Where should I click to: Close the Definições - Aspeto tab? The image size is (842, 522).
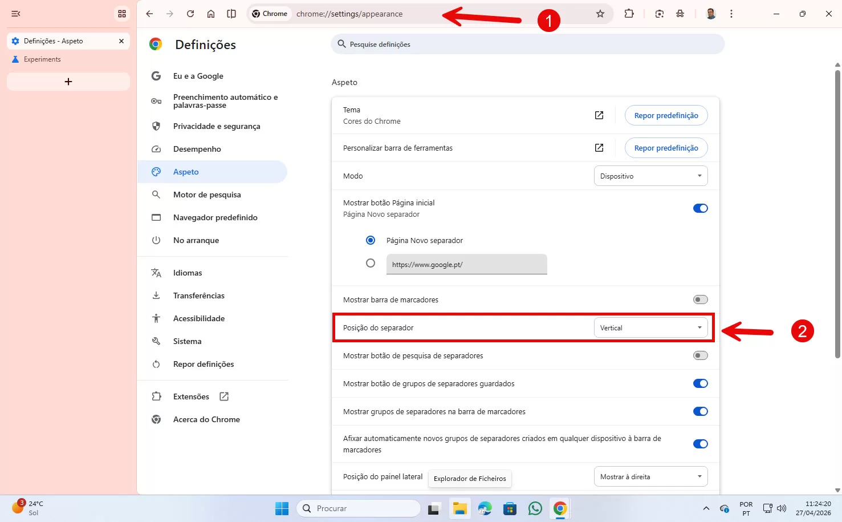point(121,41)
